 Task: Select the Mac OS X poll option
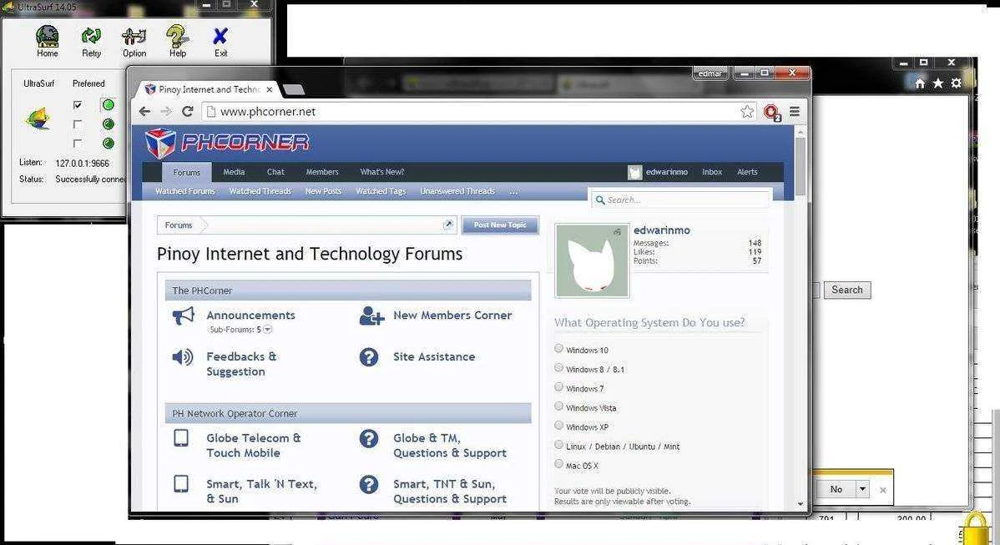tap(558, 463)
